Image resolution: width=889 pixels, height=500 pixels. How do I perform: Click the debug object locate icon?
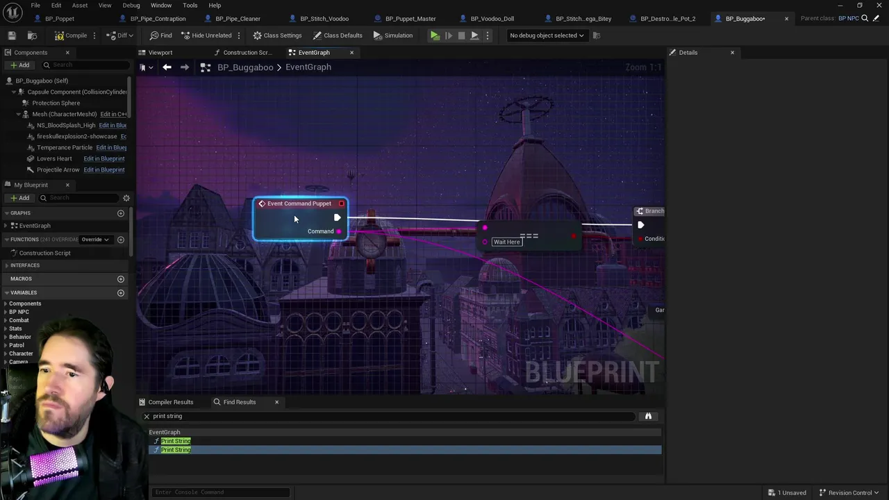pos(596,35)
